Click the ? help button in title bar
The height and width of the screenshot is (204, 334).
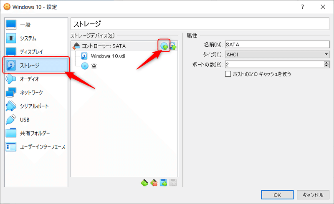[x=302, y=7]
